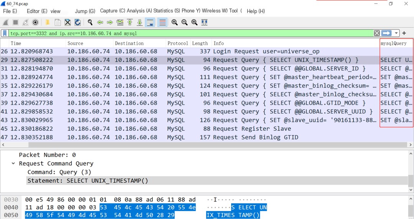This screenshot has width=414, height=219.
Task: Close this capture file icon
Action: [x=67, y=23]
